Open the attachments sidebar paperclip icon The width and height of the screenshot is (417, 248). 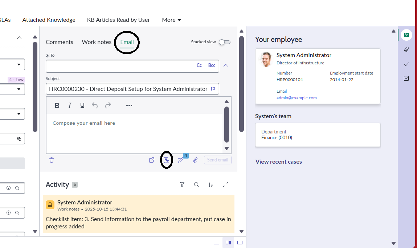coord(406,49)
